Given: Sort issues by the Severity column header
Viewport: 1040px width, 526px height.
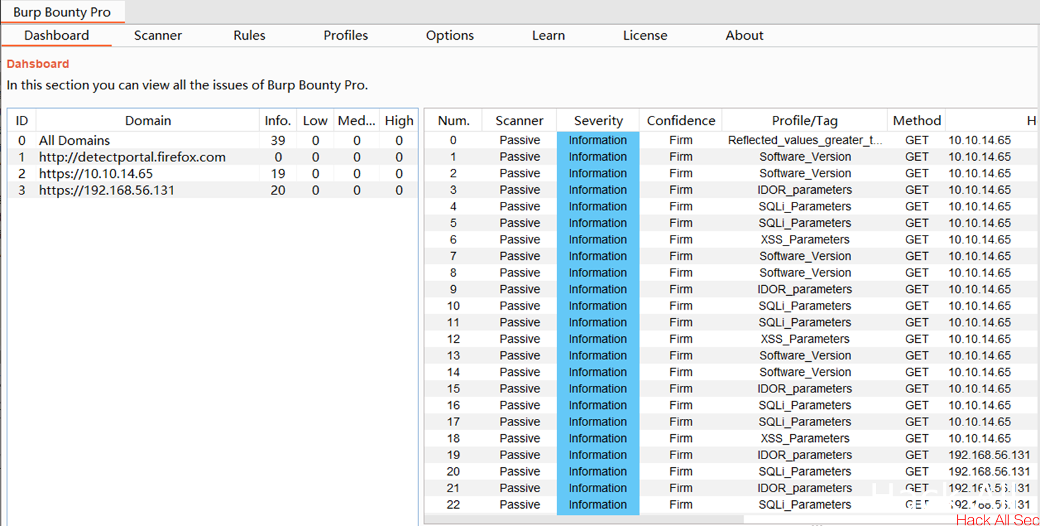Looking at the screenshot, I should point(598,120).
